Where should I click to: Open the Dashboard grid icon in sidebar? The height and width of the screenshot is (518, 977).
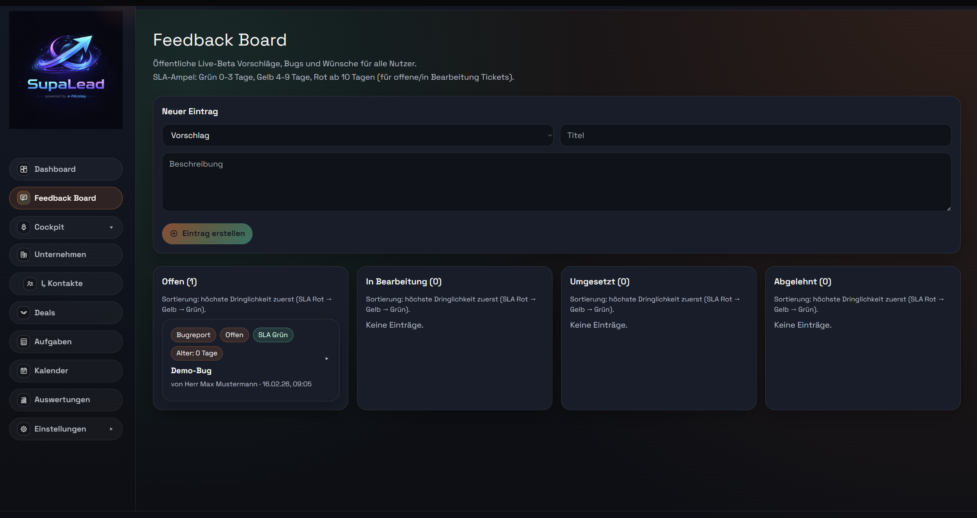click(x=23, y=169)
